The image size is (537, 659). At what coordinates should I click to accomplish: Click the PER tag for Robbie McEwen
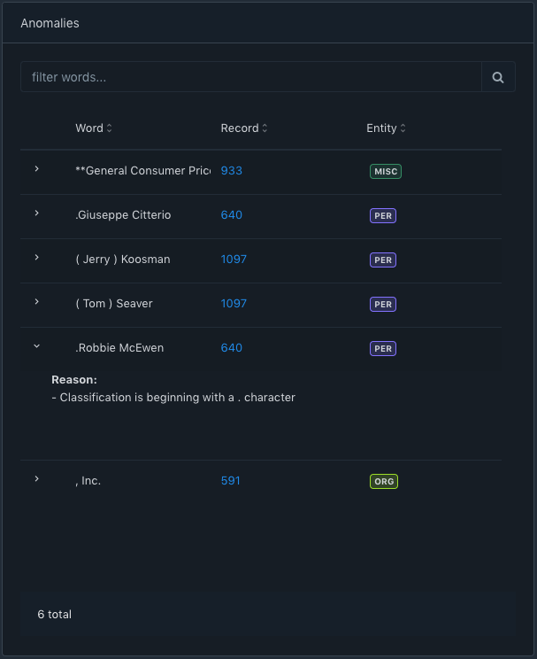click(x=383, y=349)
